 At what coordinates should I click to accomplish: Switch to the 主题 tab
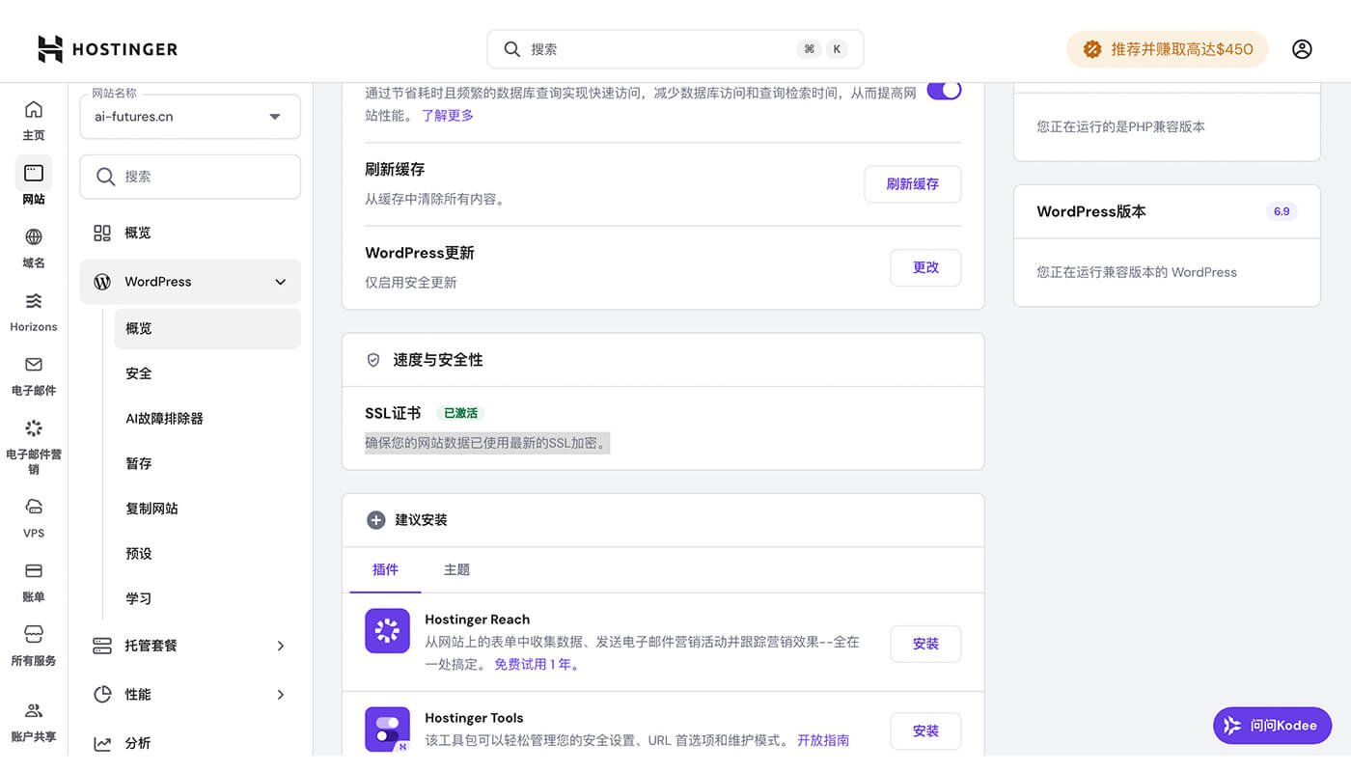tap(456, 569)
